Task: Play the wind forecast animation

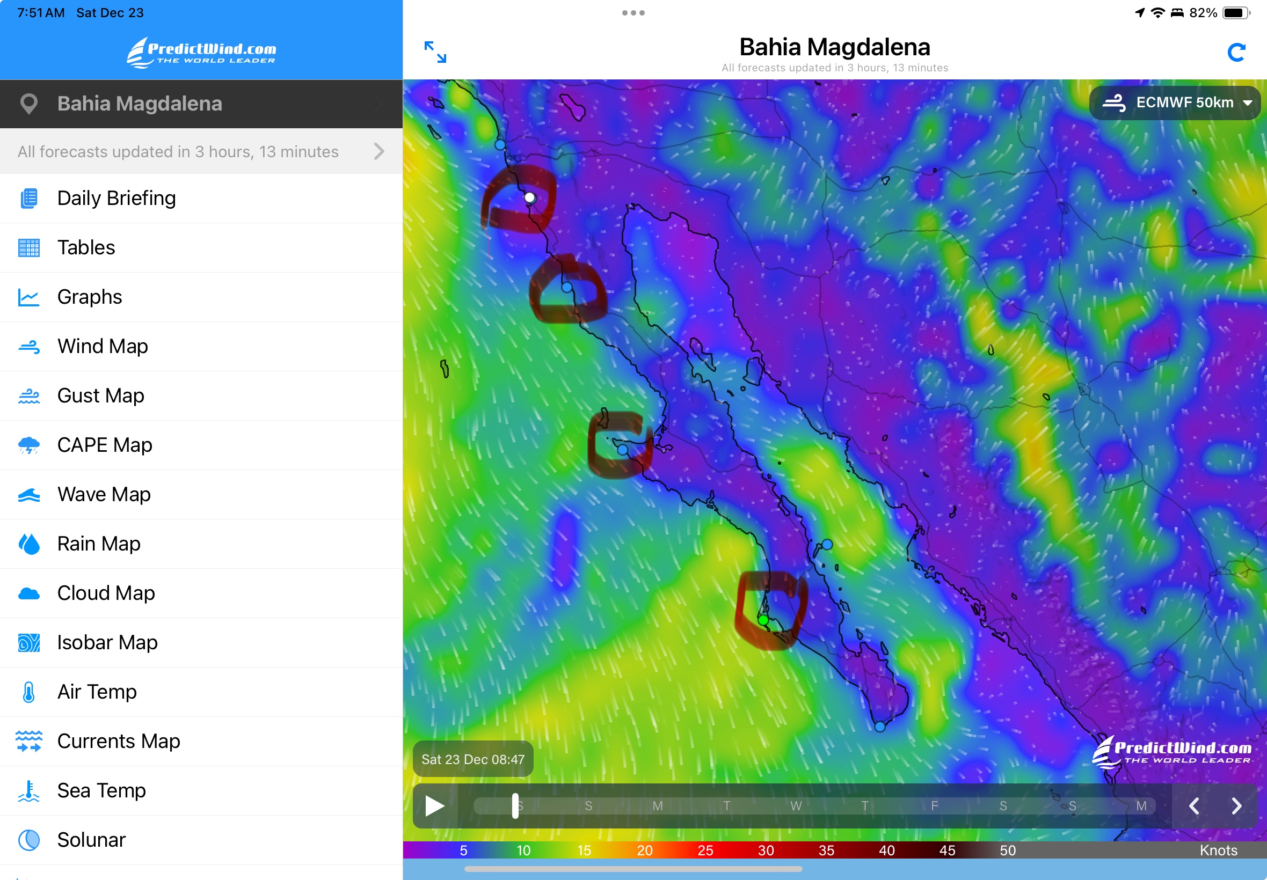Action: tap(435, 806)
